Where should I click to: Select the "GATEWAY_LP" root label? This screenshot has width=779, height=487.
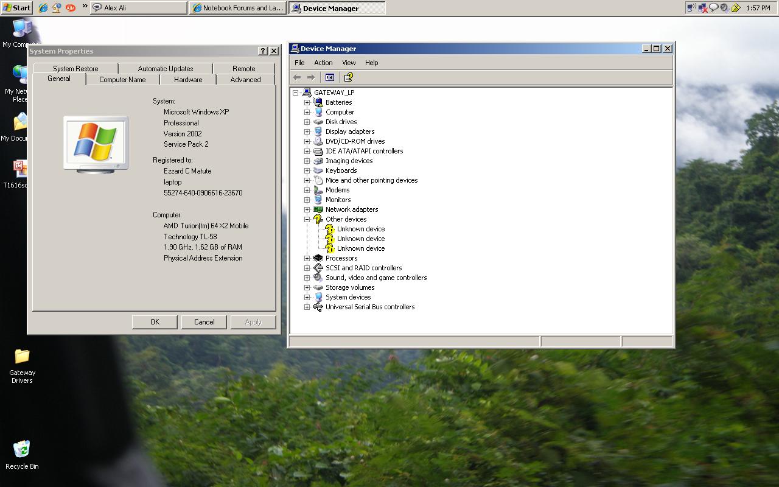334,93
